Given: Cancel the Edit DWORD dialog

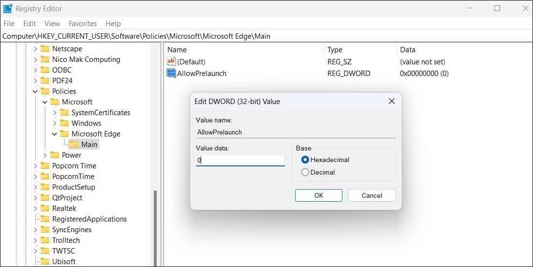Looking at the screenshot, I should click(372, 195).
